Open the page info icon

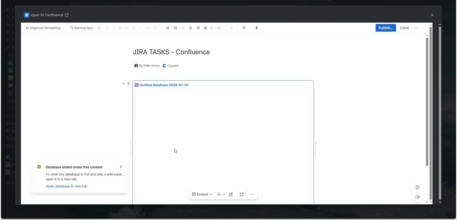pyautogui.click(x=417, y=187)
